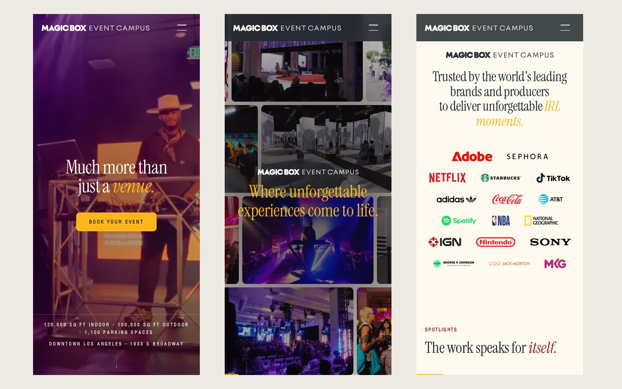Open the hamburger menu on the brands screen
The image size is (622, 389).
click(565, 28)
